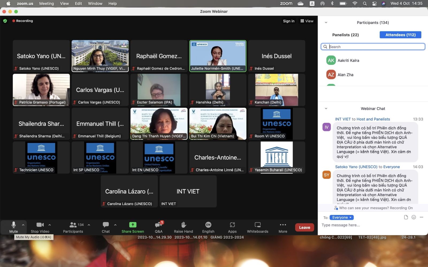Collapse the Webinar Chat panel chevron
Image resolution: width=428 pixels, height=267 pixels.
[x=326, y=108]
